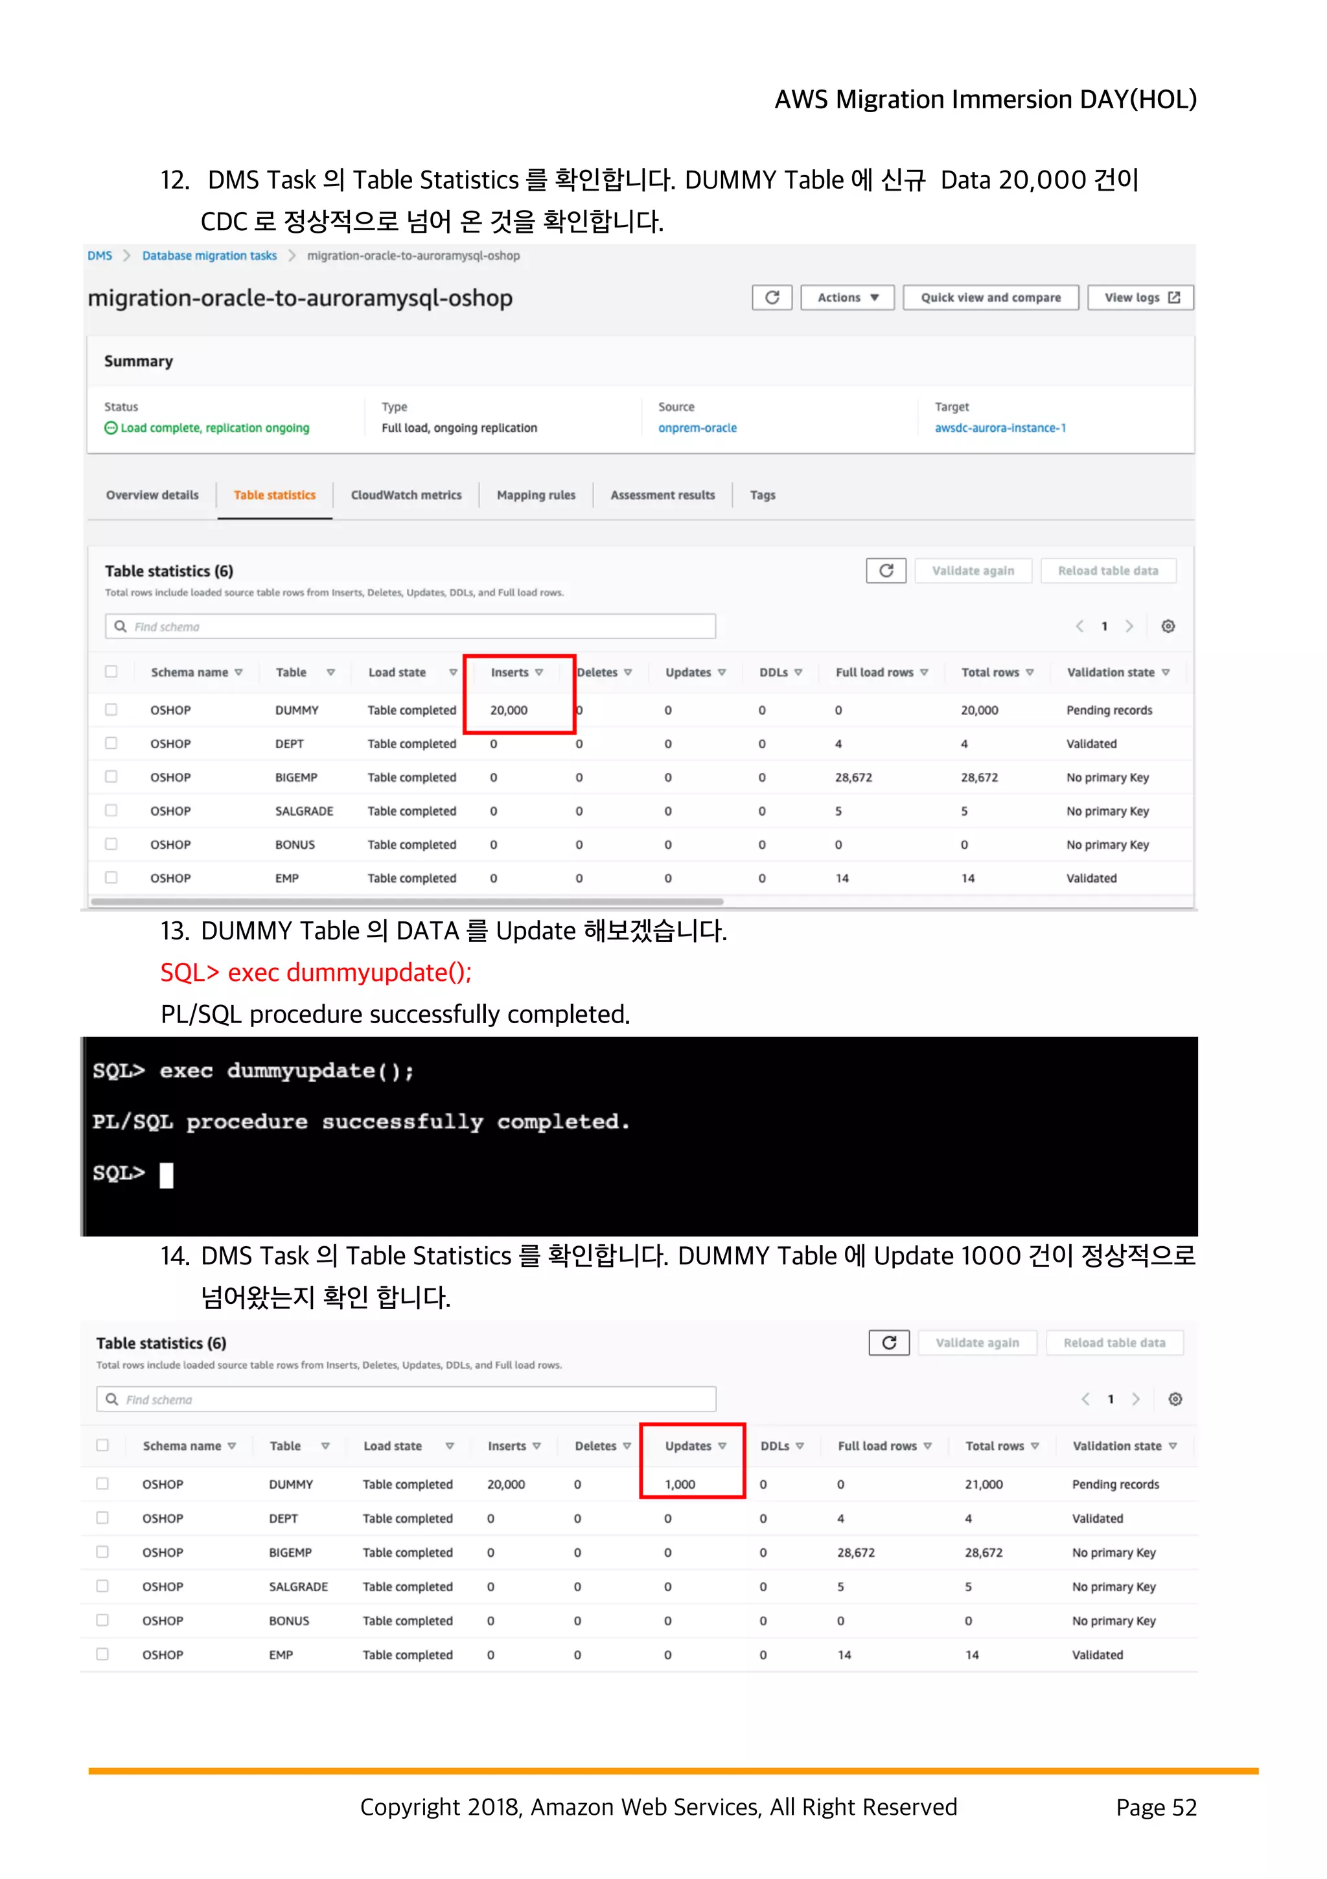Click Reload table data in upper panel
Image resolution: width=1327 pixels, height=1879 pixels.
1108,571
